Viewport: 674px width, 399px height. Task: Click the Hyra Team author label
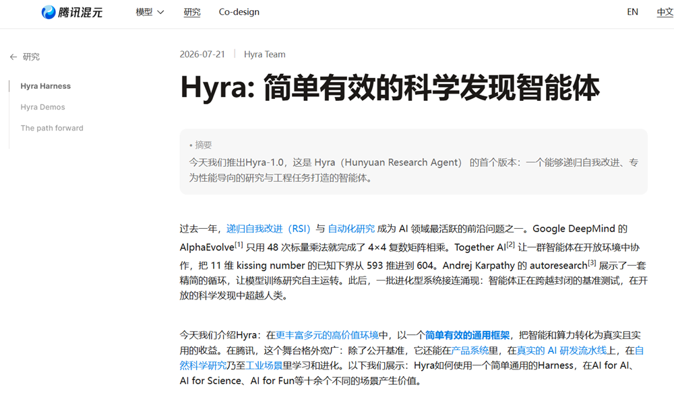[x=265, y=55]
